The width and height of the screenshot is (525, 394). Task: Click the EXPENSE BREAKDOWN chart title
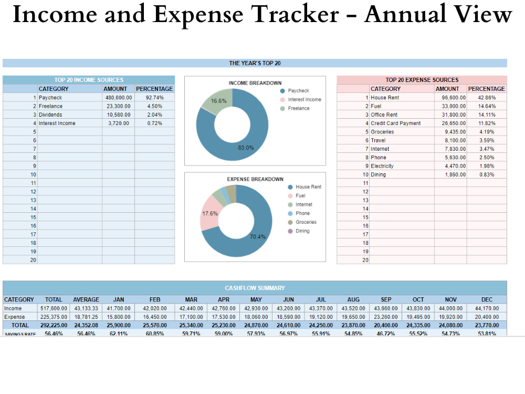click(x=255, y=179)
